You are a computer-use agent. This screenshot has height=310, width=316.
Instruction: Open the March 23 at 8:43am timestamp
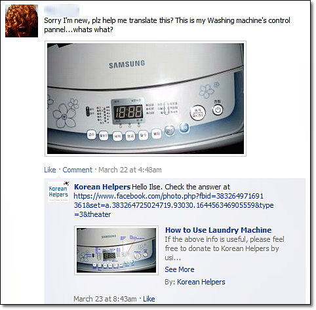(105, 299)
